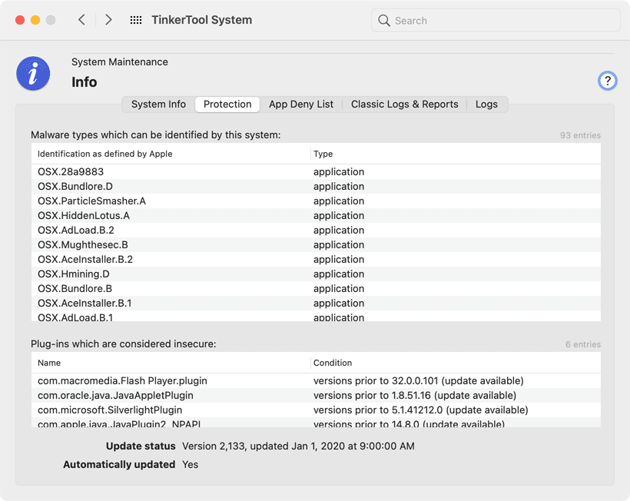The height and width of the screenshot is (501, 630).
Task: Switch to the System Info tab
Action: [x=158, y=105]
